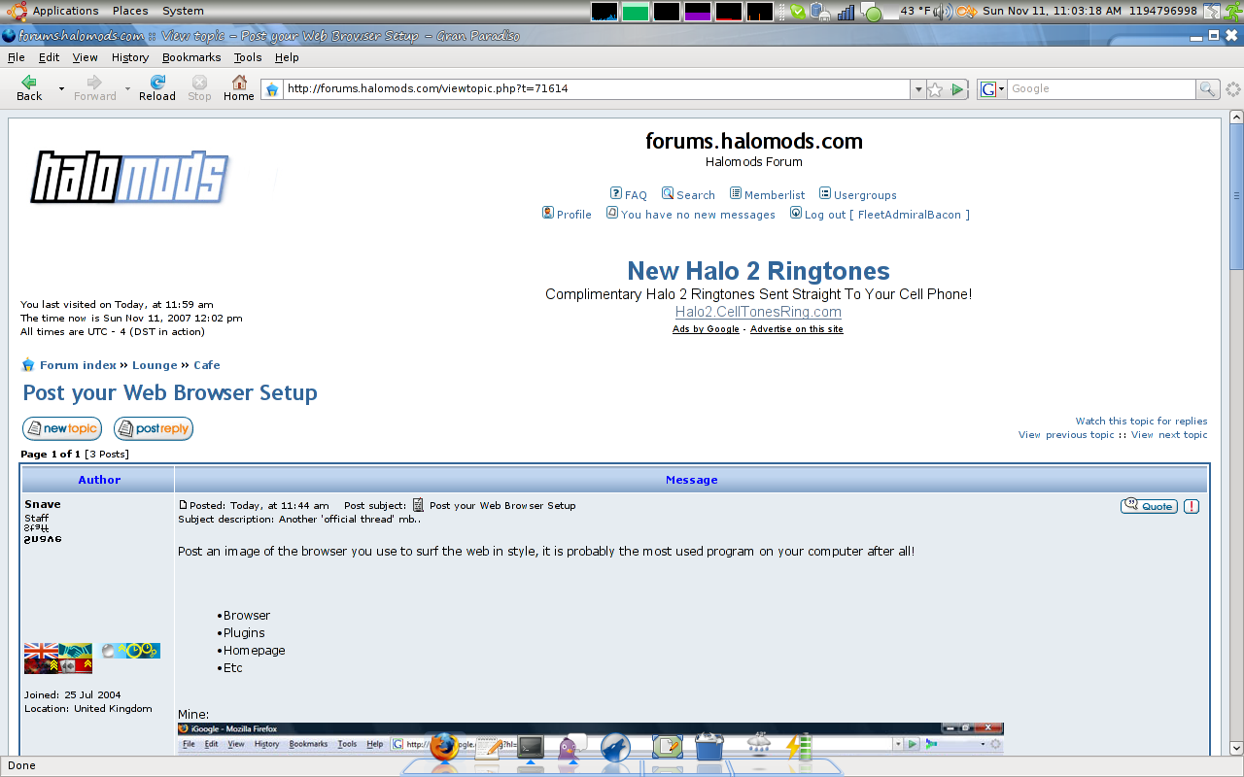The height and width of the screenshot is (777, 1244).
Task: Click the screenshot editor dock icon
Action: point(668,747)
